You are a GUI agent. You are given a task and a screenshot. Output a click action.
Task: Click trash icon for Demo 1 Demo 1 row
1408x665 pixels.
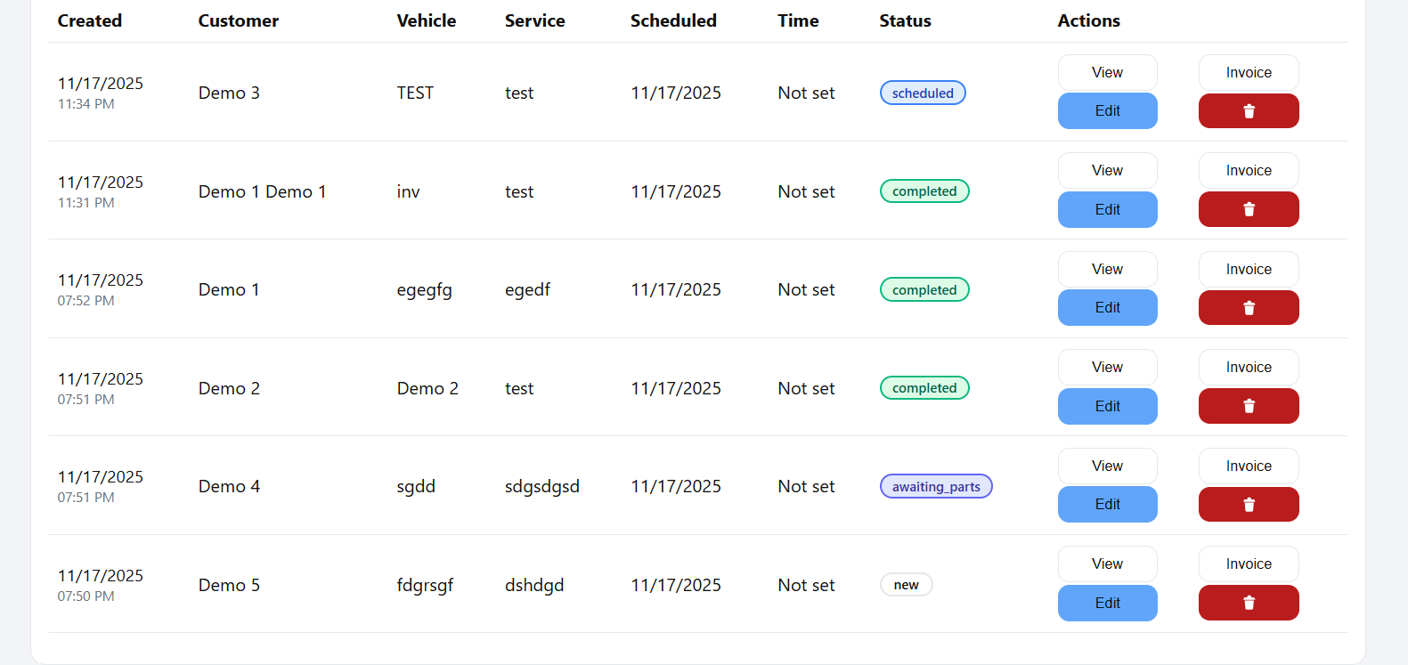[1248, 209]
